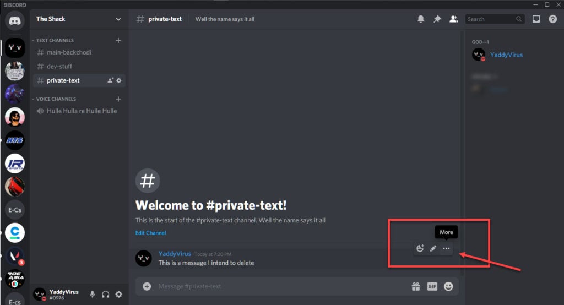Invite members to private-text channel

click(110, 80)
